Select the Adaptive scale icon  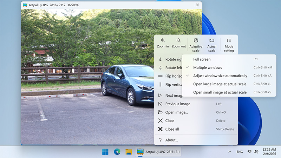196,41
